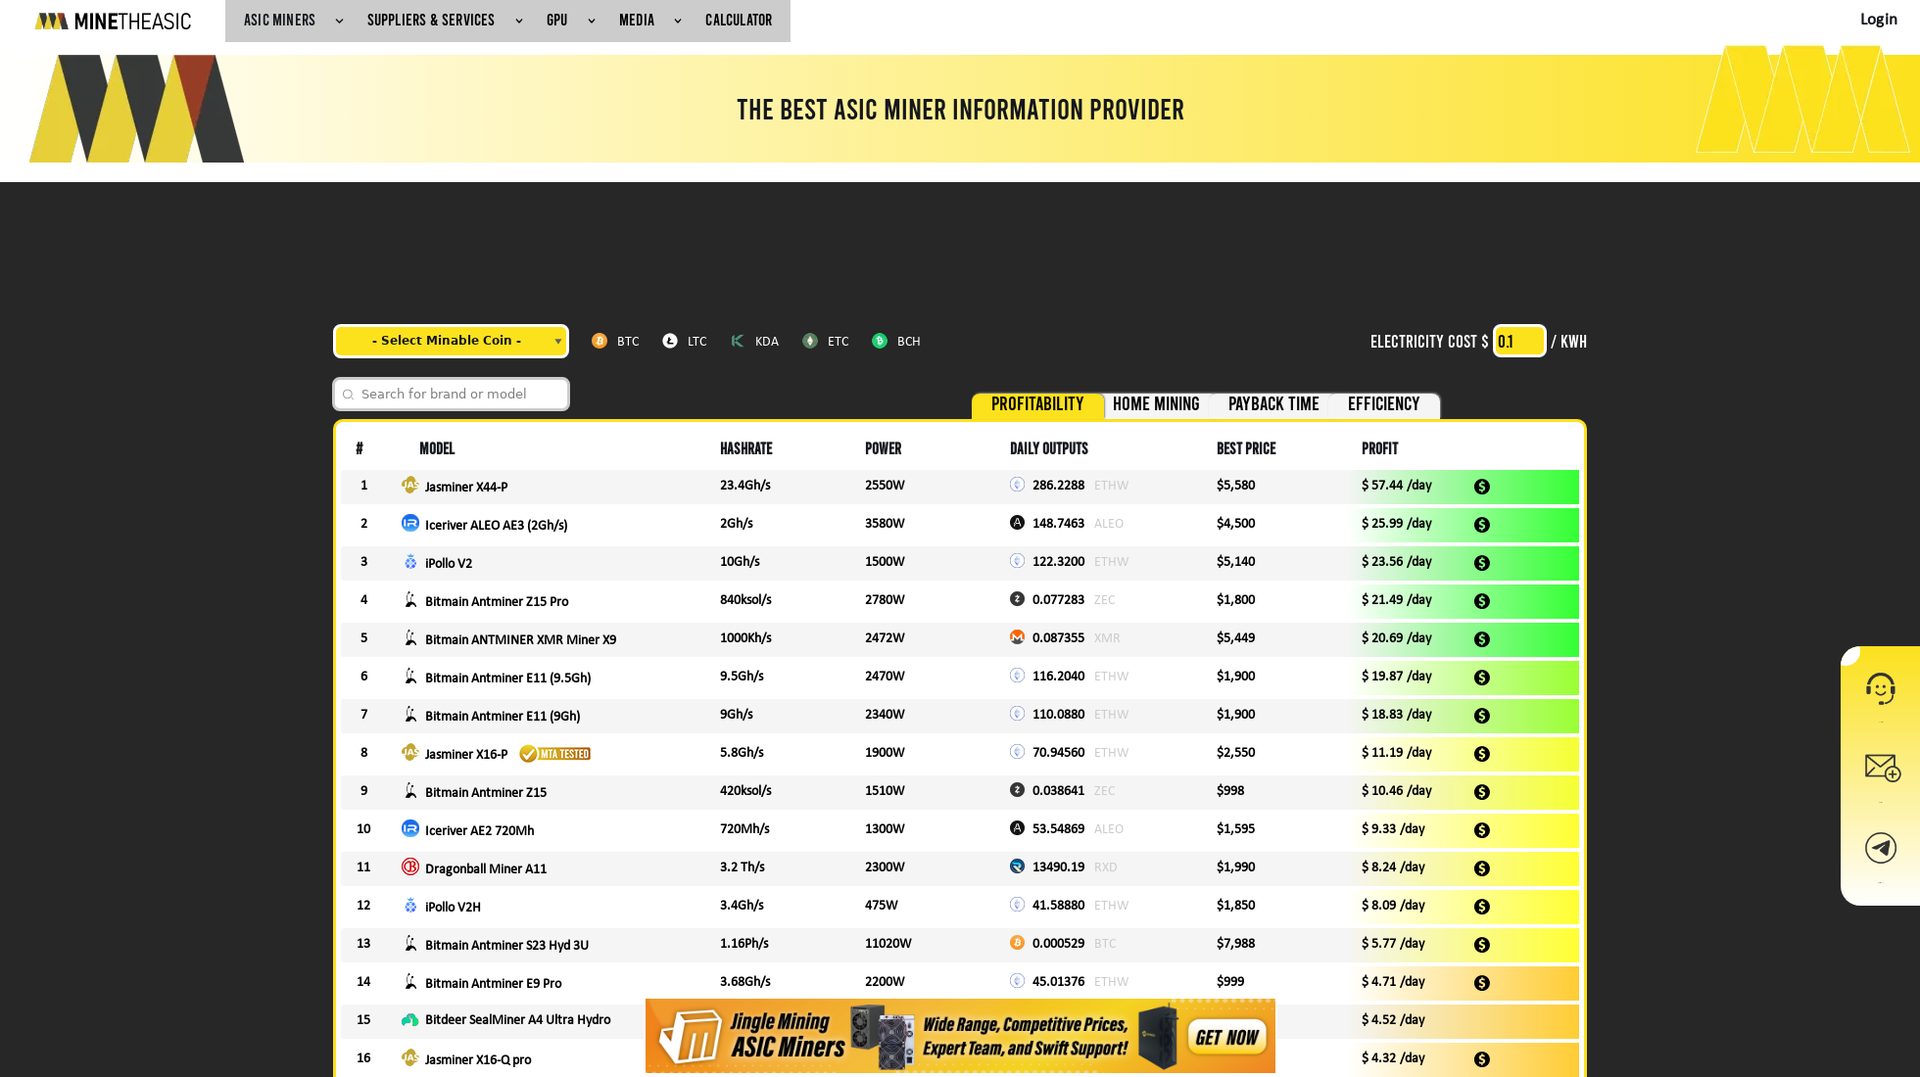Select the ETC coin filter
The image size is (1920, 1077).
coord(826,341)
